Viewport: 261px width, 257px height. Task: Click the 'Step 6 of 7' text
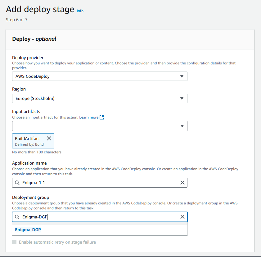[17, 20]
